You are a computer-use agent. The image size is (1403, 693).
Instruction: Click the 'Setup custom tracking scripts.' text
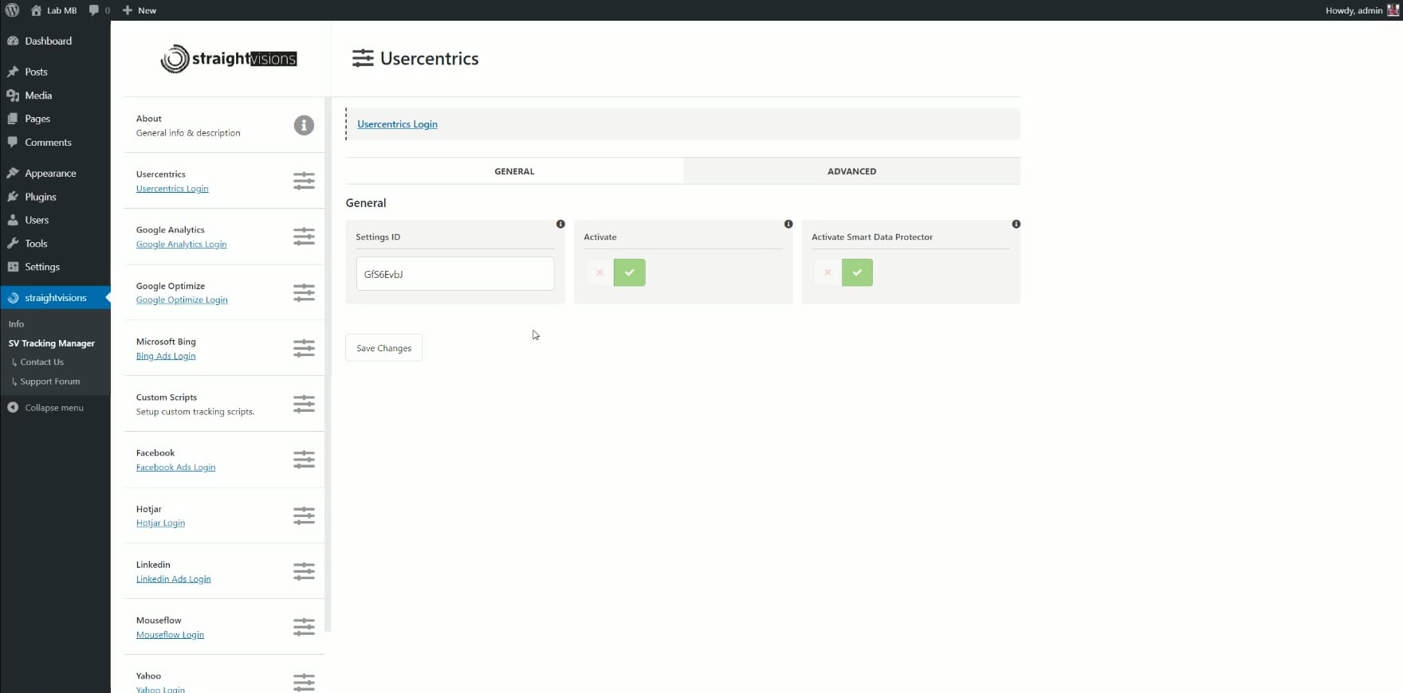(x=195, y=412)
